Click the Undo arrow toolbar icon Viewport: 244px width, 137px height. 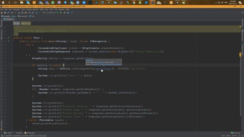pos(12,13)
